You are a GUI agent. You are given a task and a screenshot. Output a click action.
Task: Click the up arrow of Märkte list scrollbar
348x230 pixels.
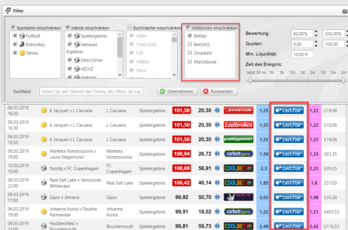tap(120, 34)
